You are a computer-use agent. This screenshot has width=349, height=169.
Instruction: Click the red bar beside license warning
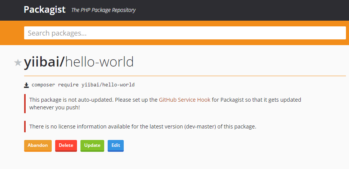click(25, 127)
